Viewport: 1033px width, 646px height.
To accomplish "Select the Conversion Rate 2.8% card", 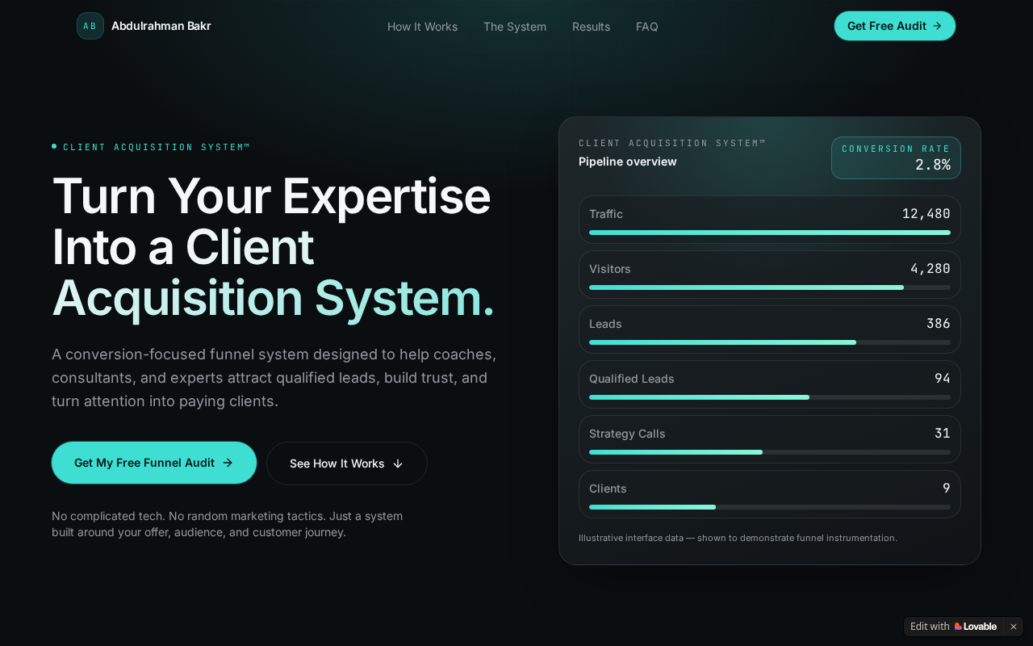I will point(896,157).
